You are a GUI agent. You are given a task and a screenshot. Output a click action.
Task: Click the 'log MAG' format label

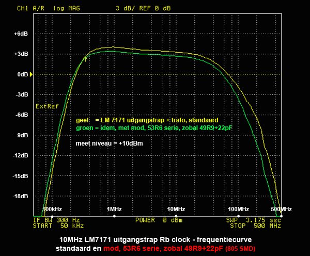coord(67,8)
